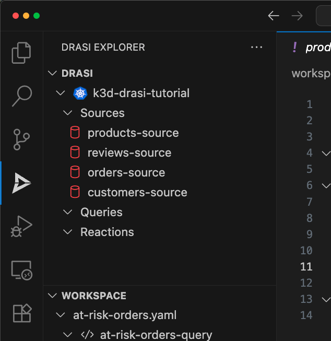Viewport: 331px width, 341px height.
Task: Click the Kubernetes icon beside k3d-drasi-tutorial
Action: pyautogui.click(x=80, y=93)
